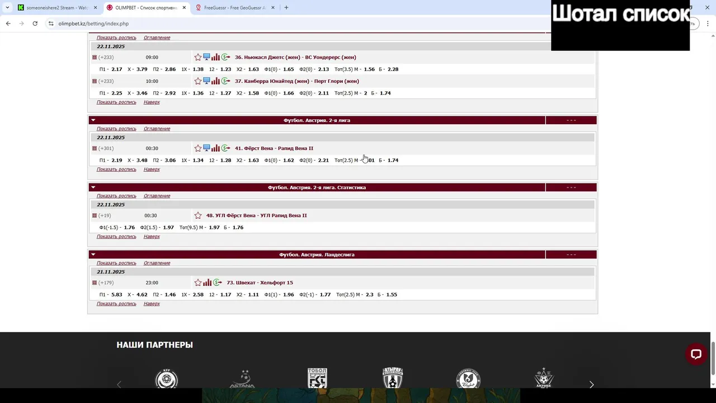Click cash-out icon for match 73
This screenshot has width=716, height=403.
218,283
